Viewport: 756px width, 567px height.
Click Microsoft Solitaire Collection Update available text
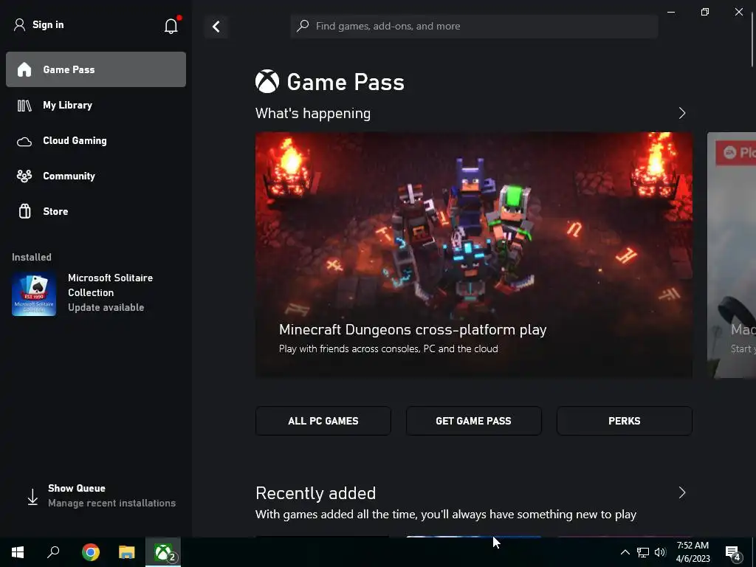tap(111, 292)
